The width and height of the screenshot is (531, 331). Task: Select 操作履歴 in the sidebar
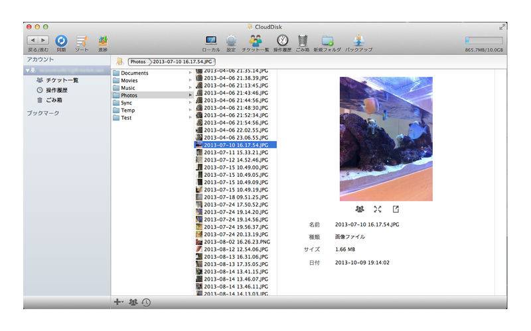pos(56,90)
